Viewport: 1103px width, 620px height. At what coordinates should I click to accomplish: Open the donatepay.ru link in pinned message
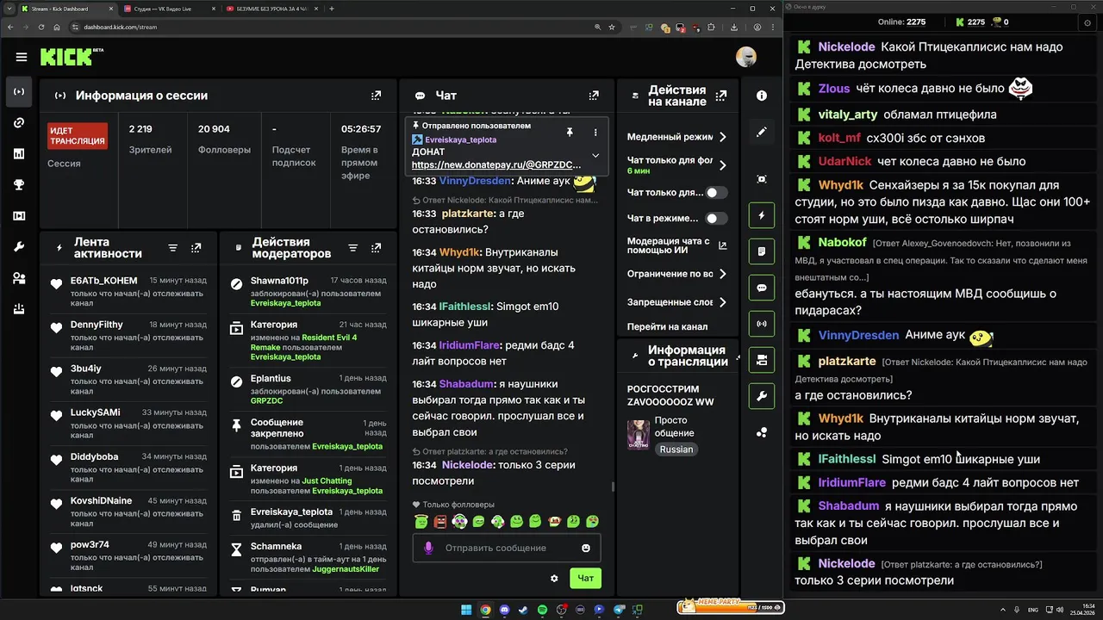[496, 164]
